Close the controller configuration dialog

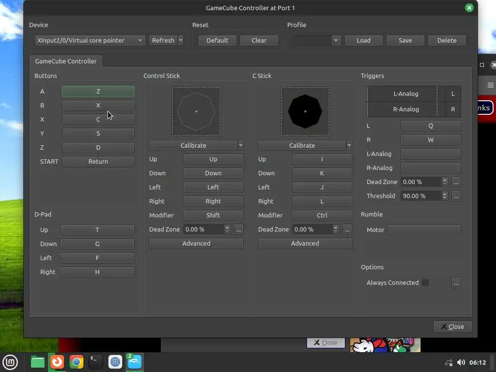[453, 326]
